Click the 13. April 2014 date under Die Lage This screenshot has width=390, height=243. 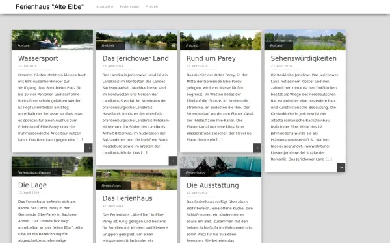[29, 192]
